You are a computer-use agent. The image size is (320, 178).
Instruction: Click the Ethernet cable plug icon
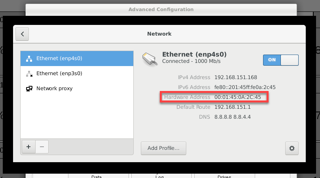pos(150,59)
